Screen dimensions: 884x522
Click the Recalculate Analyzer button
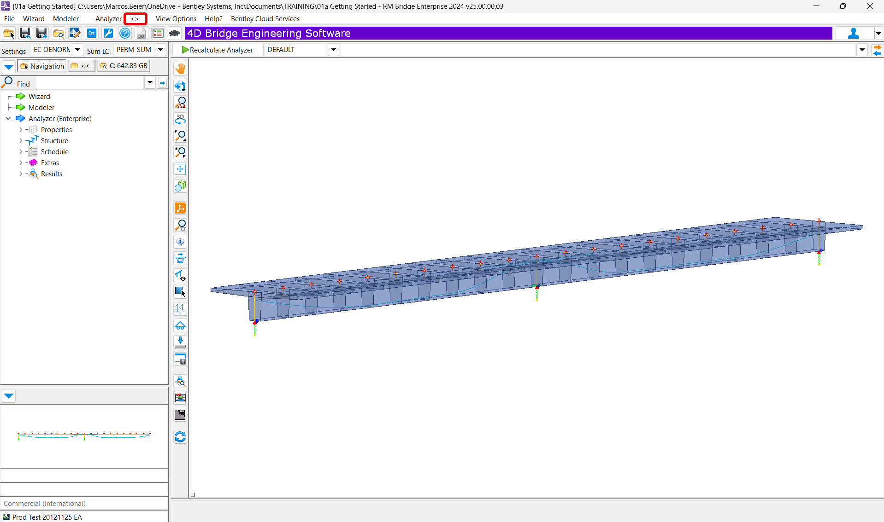(x=218, y=50)
